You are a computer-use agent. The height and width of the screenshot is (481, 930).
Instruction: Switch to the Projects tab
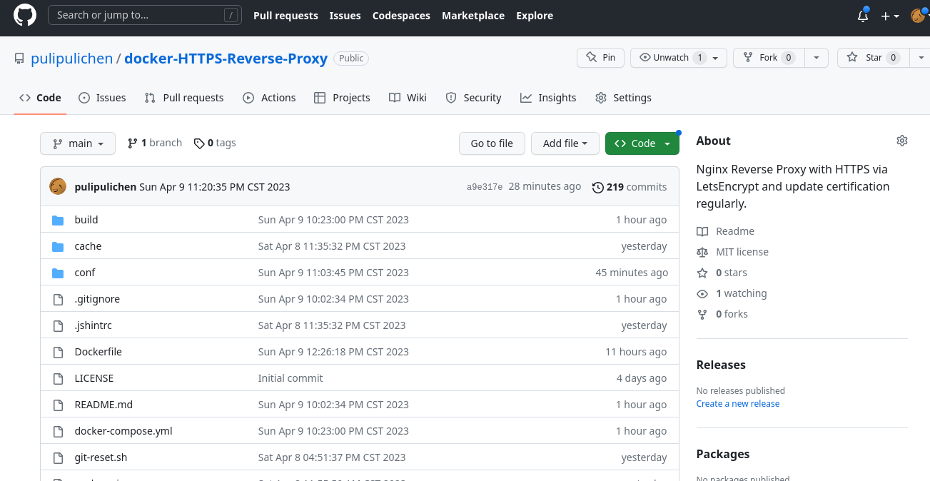tap(342, 98)
